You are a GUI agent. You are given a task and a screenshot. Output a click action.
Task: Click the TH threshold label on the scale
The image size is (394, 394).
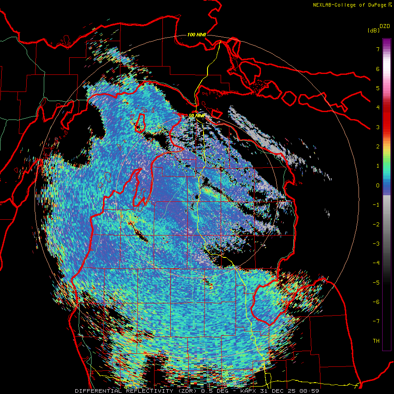tap(376, 341)
